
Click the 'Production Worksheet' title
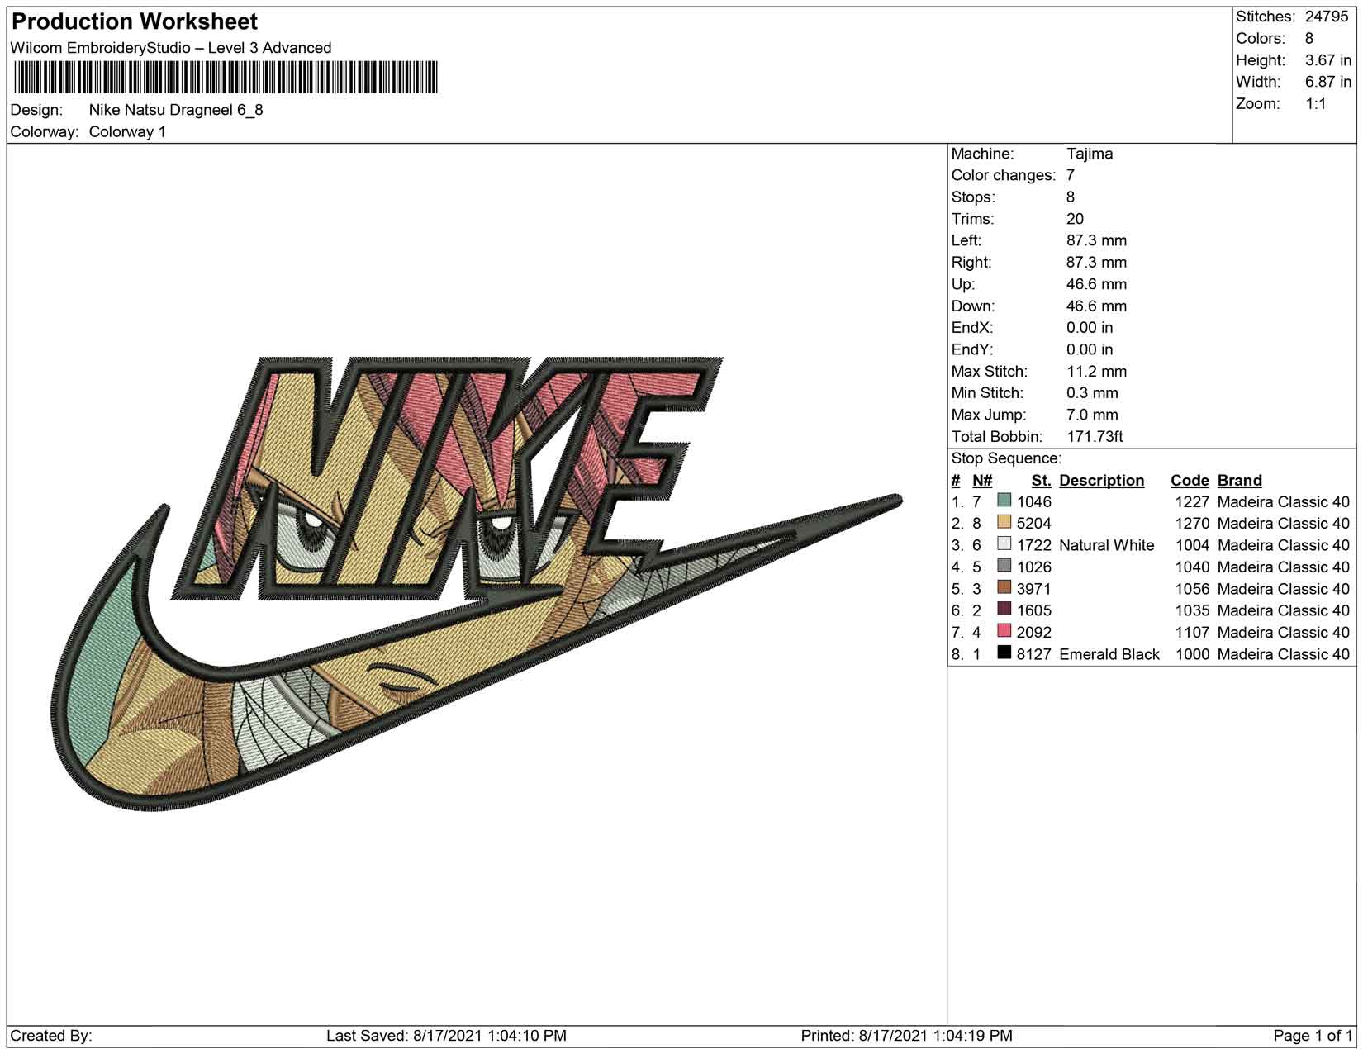tap(135, 21)
